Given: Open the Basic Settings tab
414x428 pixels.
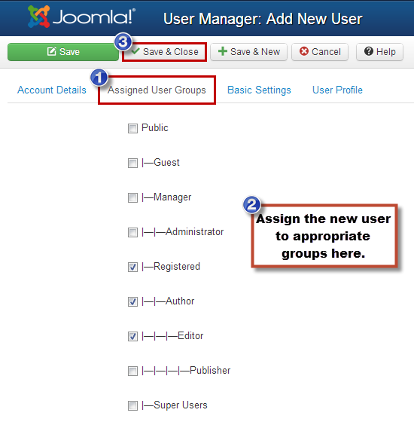Looking at the screenshot, I should click(x=259, y=90).
